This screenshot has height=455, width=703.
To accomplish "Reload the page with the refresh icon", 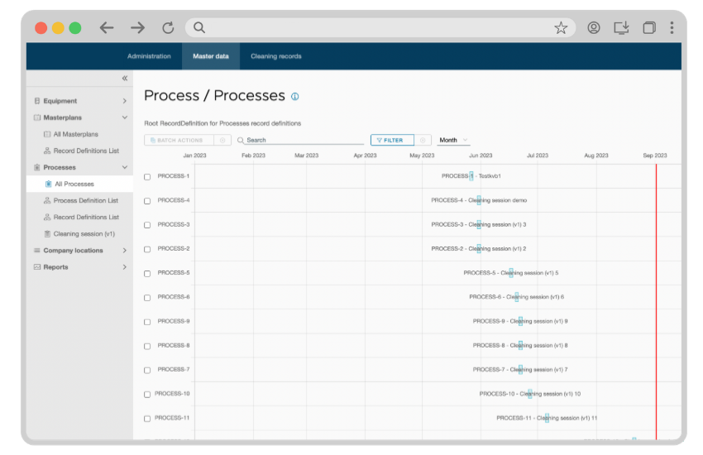I will [168, 28].
